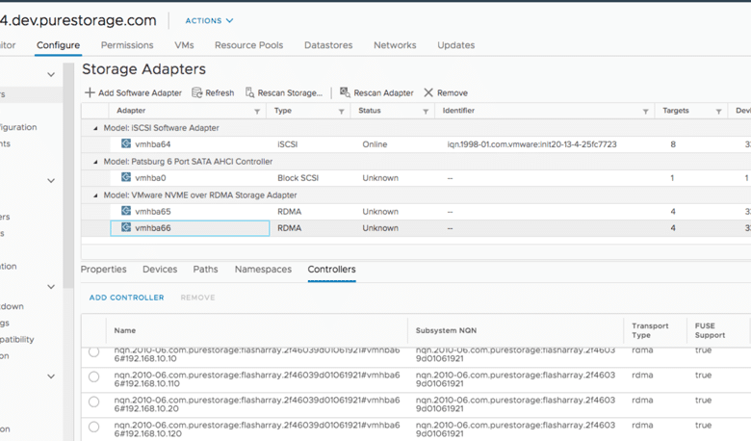Open the Identifier column filter icon
This screenshot has height=441, width=751.
(x=646, y=111)
